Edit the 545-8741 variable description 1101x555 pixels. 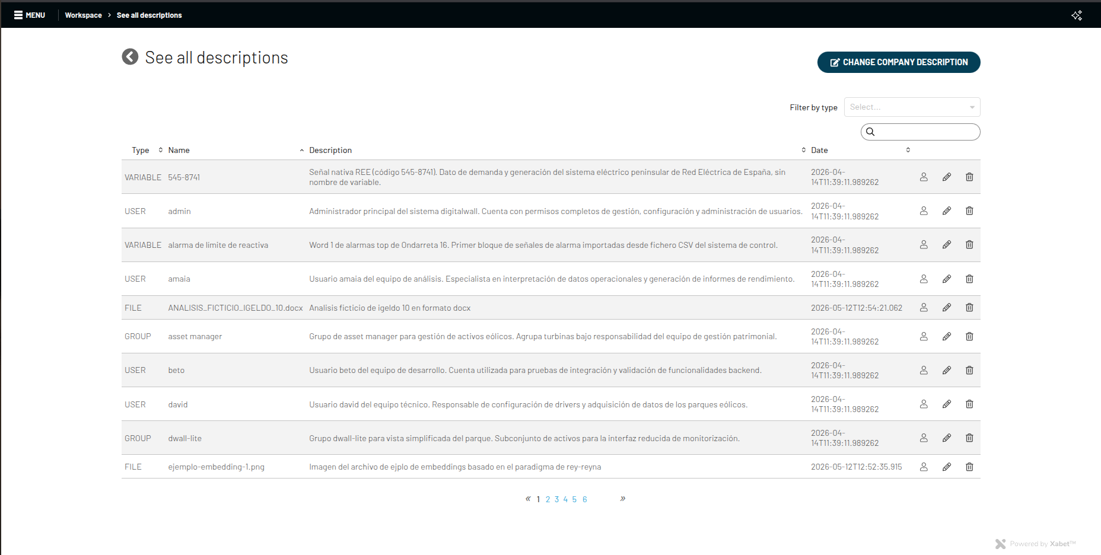click(x=947, y=177)
